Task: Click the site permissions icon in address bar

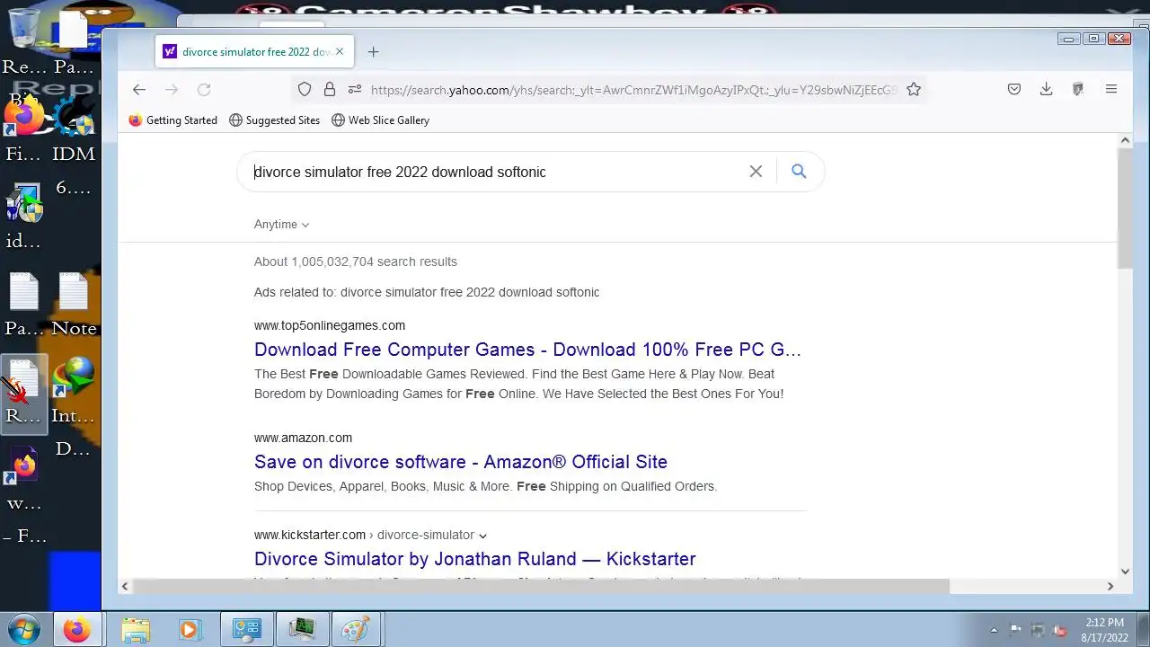Action: click(x=354, y=89)
